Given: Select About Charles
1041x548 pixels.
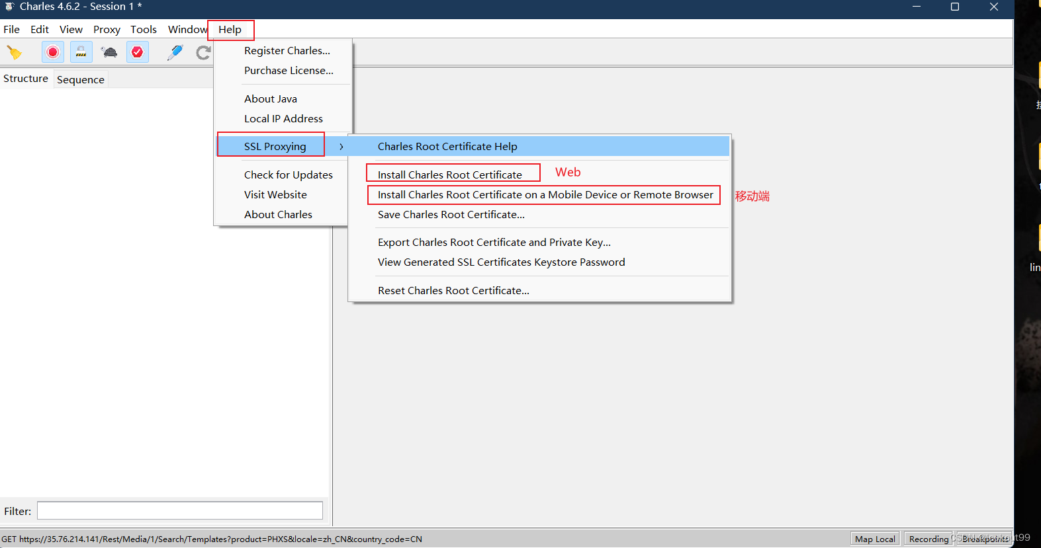Looking at the screenshot, I should click(278, 215).
